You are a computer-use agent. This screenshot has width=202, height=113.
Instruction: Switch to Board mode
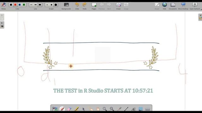pos(157,6)
